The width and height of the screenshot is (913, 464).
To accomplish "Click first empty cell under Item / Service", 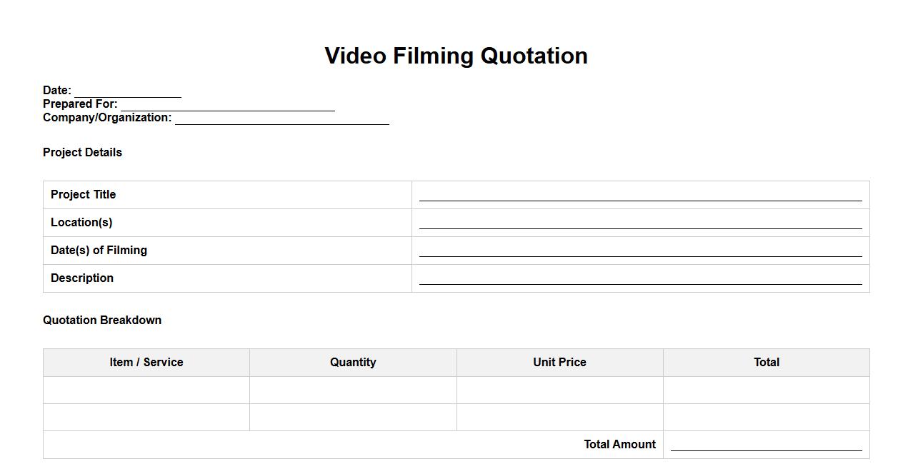I will (146, 390).
